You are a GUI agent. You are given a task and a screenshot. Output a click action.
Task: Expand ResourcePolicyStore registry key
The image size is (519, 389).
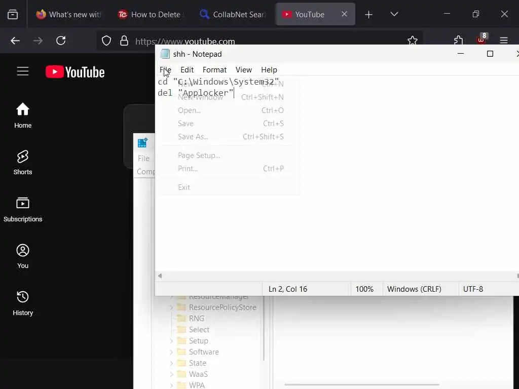point(171,307)
